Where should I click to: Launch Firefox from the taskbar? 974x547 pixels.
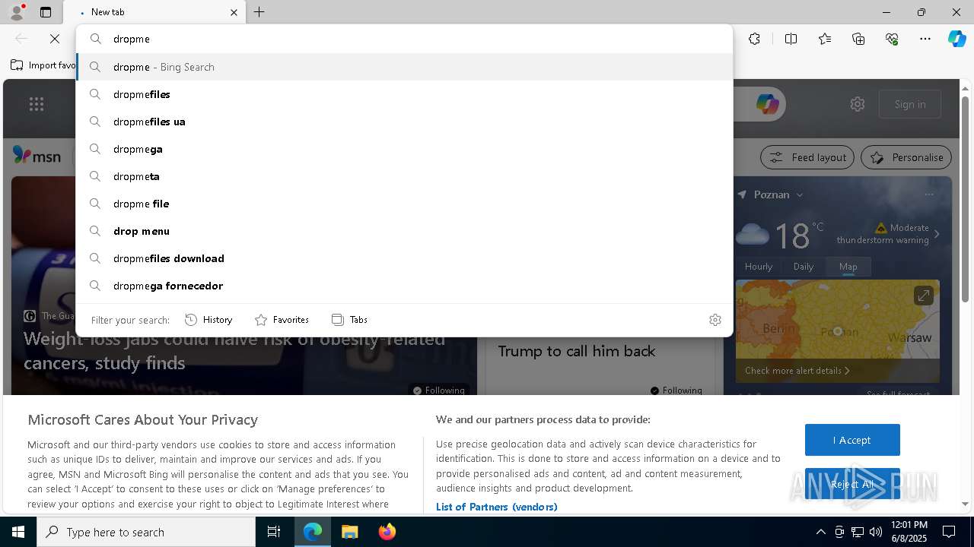(x=387, y=532)
